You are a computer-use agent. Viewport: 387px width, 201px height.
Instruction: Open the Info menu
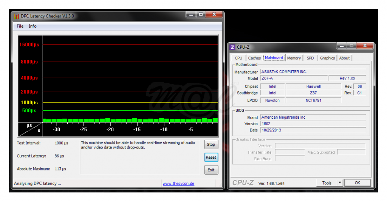(x=33, y=26)
